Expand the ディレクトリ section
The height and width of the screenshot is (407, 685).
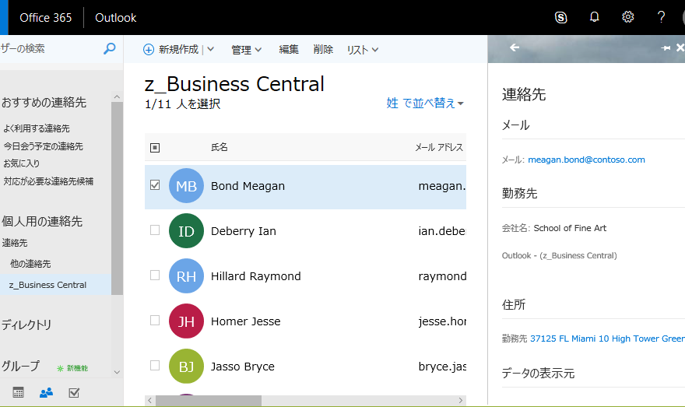click(x=26, y=325)
